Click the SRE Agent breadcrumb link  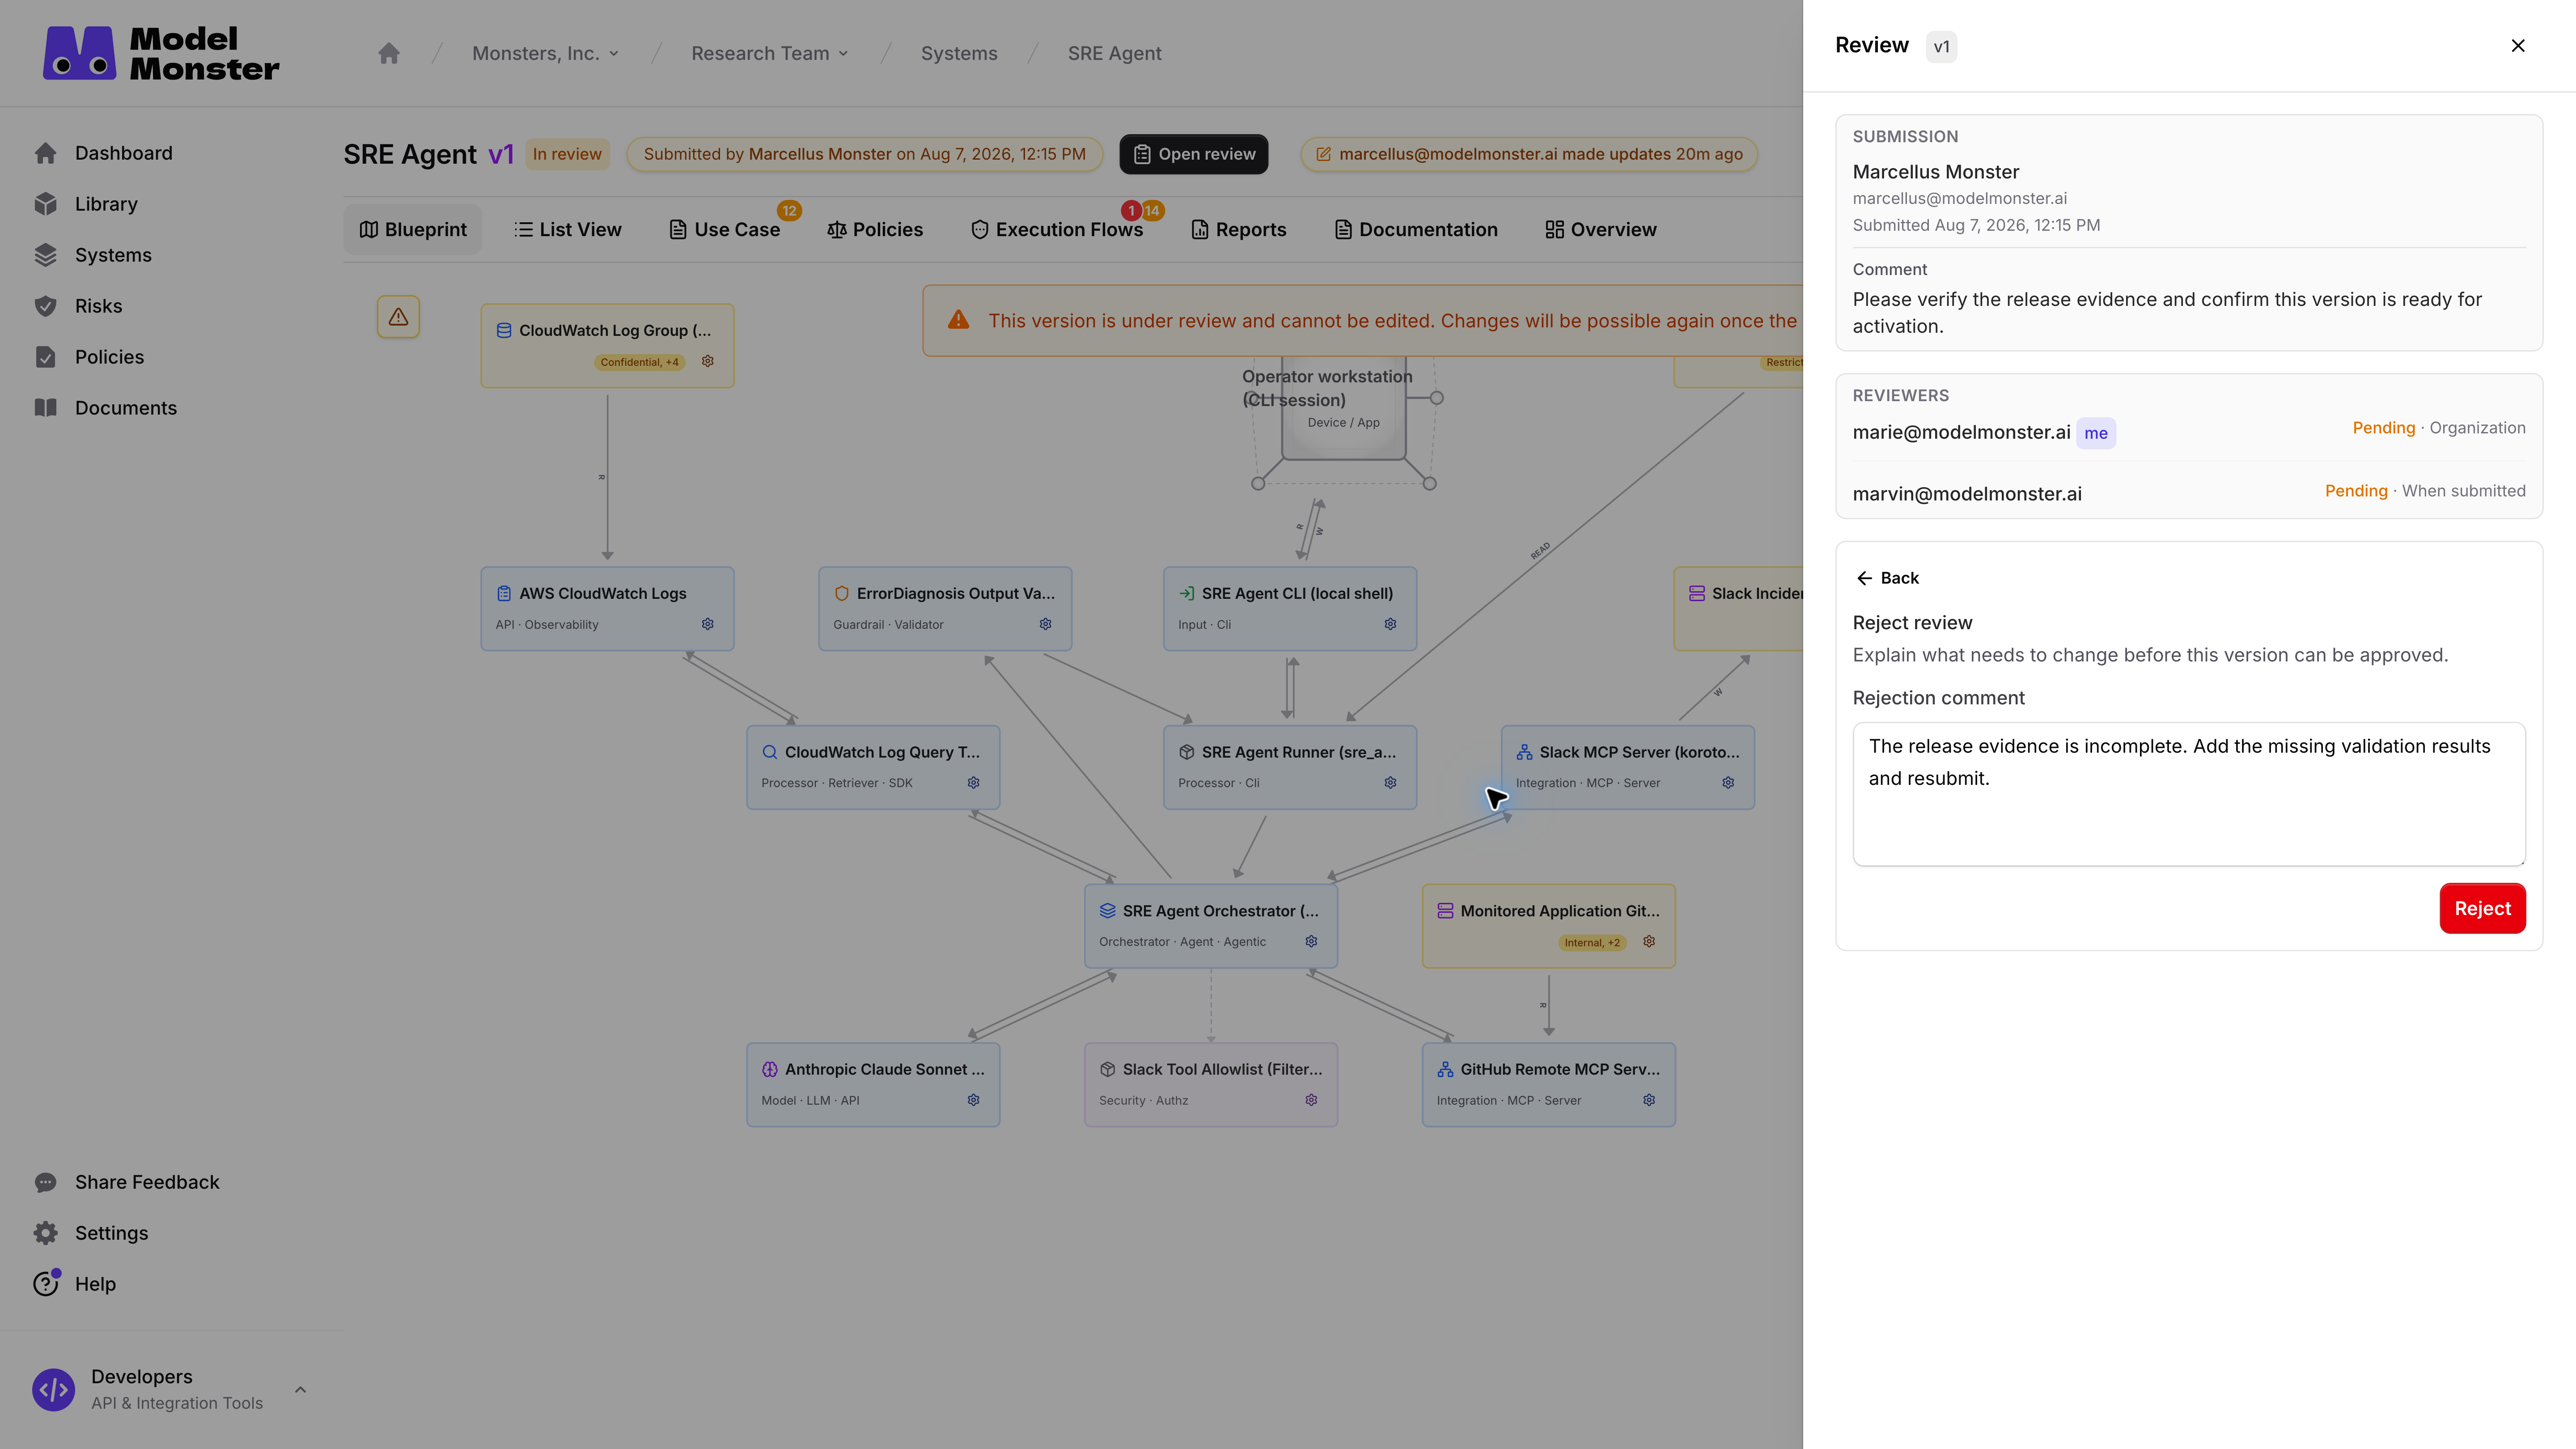[1114, 53]
